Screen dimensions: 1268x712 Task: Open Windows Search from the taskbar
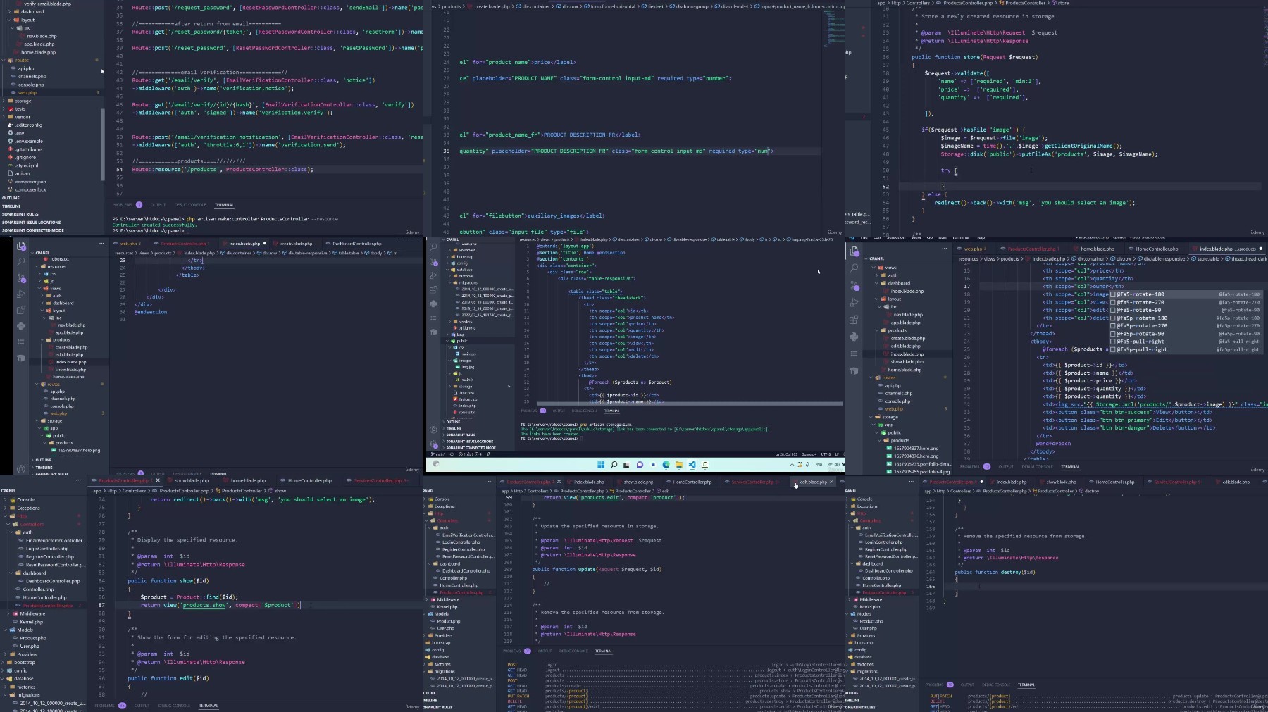[x=614, y=465]
